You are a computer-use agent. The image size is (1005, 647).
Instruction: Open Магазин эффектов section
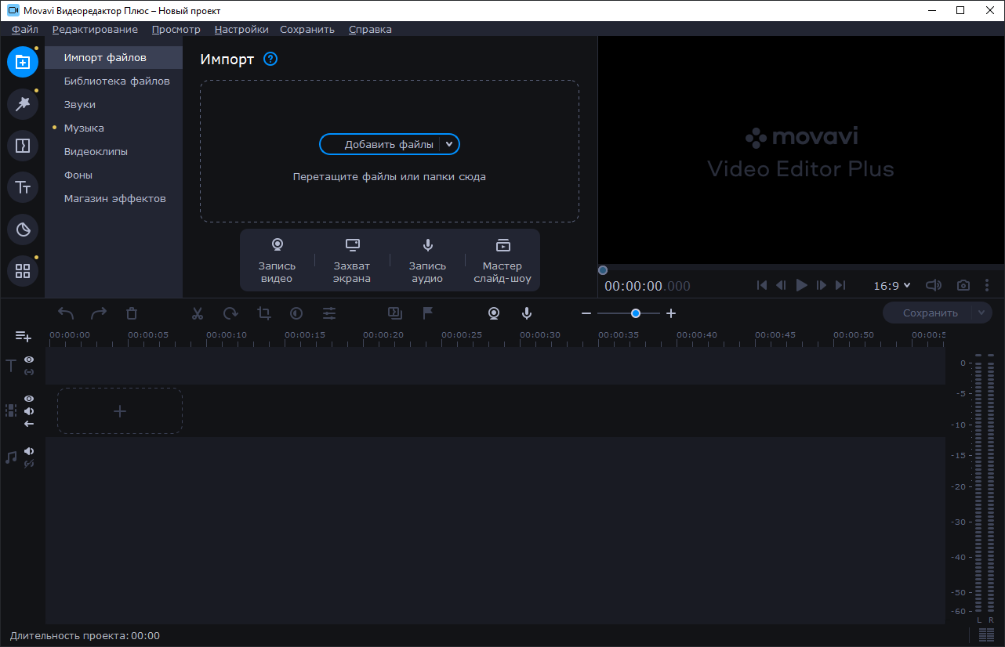click(115, 198)
